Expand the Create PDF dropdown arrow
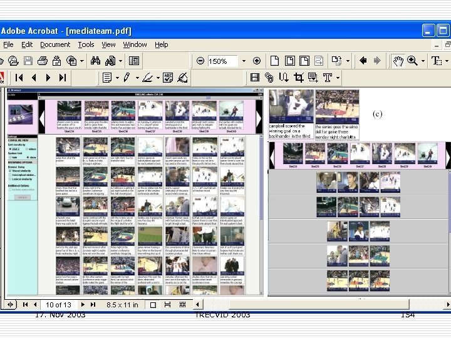Image resolution: width=451 pixels, height=338 pixels. click(82, 61)
